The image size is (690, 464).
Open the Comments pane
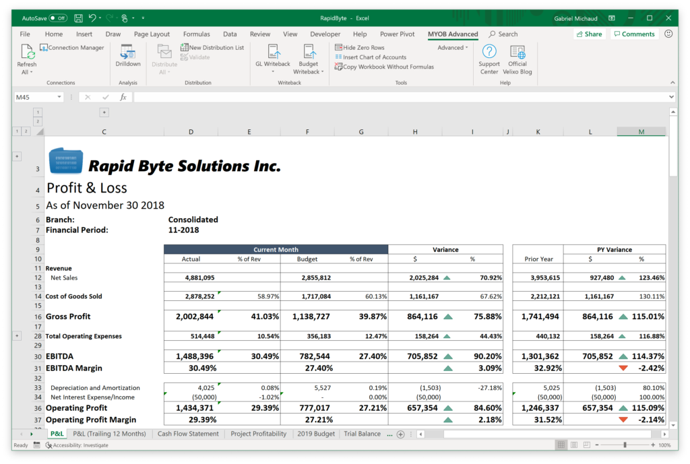point(634,34)
